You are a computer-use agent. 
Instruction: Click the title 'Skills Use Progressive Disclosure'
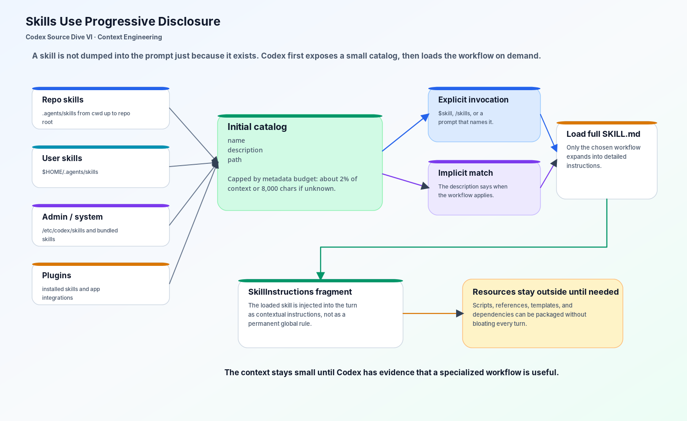(123, 22)
